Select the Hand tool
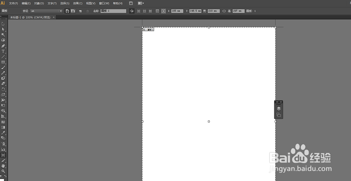This screenshot has height=181, width=351. (3, 166)
